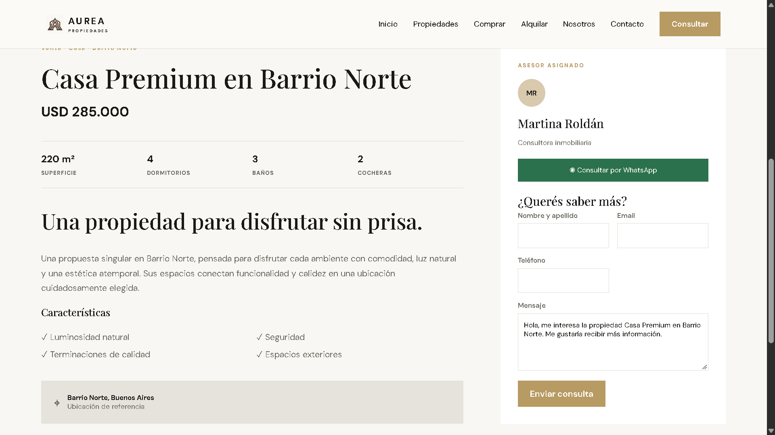Viewport: 775px width, 435px height.
Task: Focus the Email input field
Action: (662, 236)
